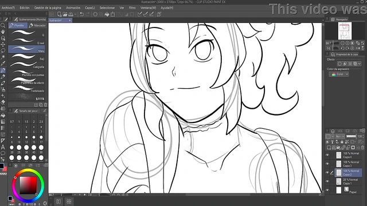
Task: Close the Ilustración document tab
Action: coord(70,21)
